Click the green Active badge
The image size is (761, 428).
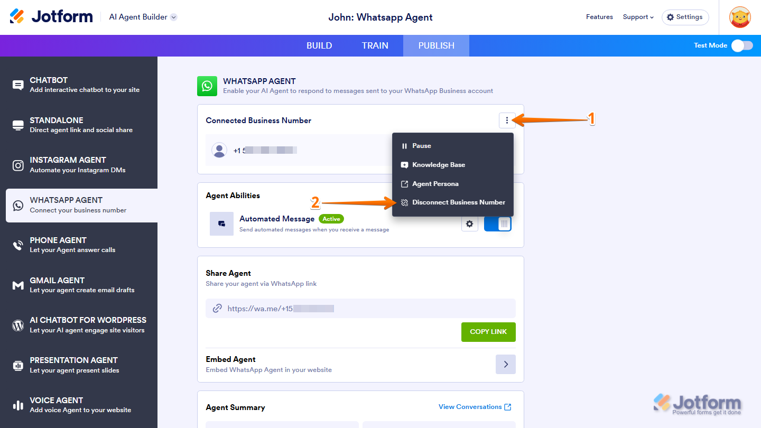(x=331, y=219)
